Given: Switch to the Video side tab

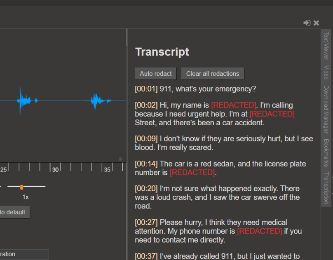Looking at the screenshot, I should click(x=326, y=72).
